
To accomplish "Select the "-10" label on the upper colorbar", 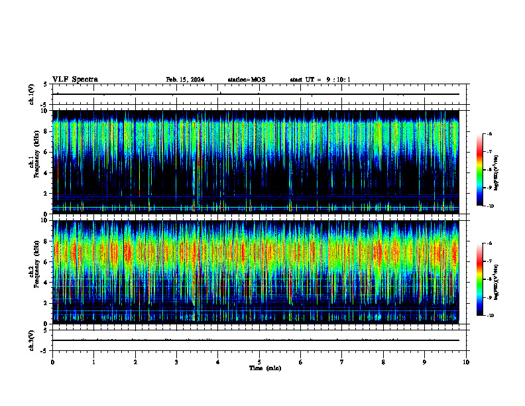I will [490, 206].
